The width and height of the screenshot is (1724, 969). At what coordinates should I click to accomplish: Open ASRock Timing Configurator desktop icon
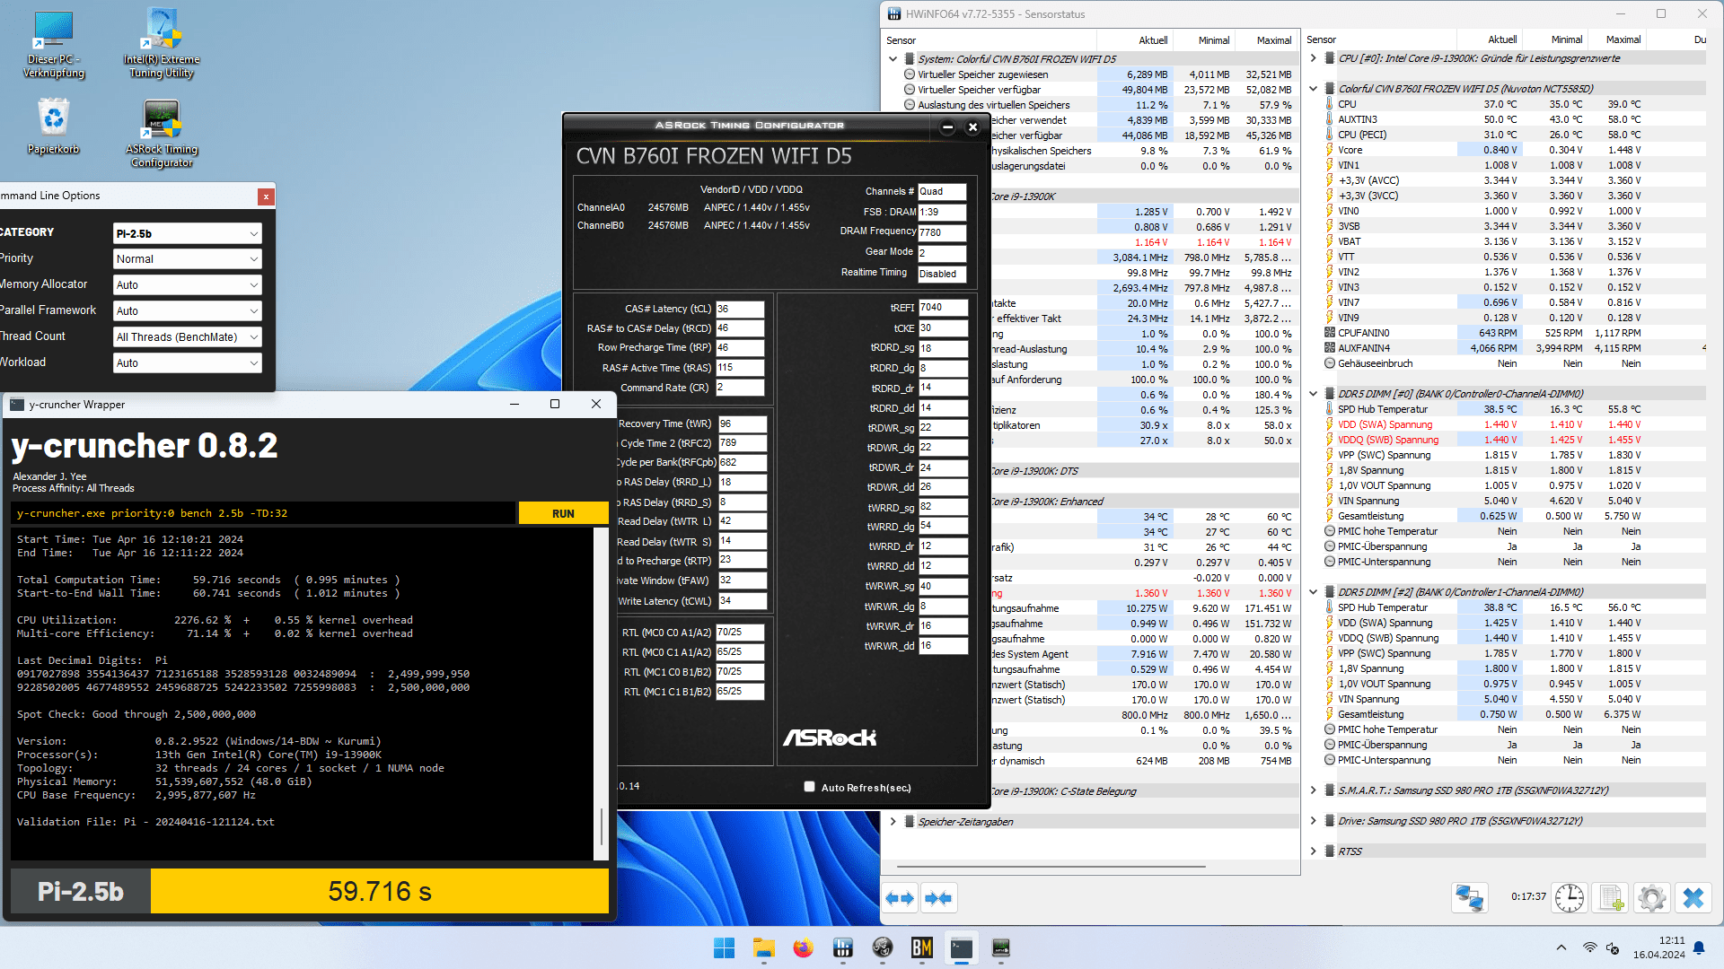[162, 133]
